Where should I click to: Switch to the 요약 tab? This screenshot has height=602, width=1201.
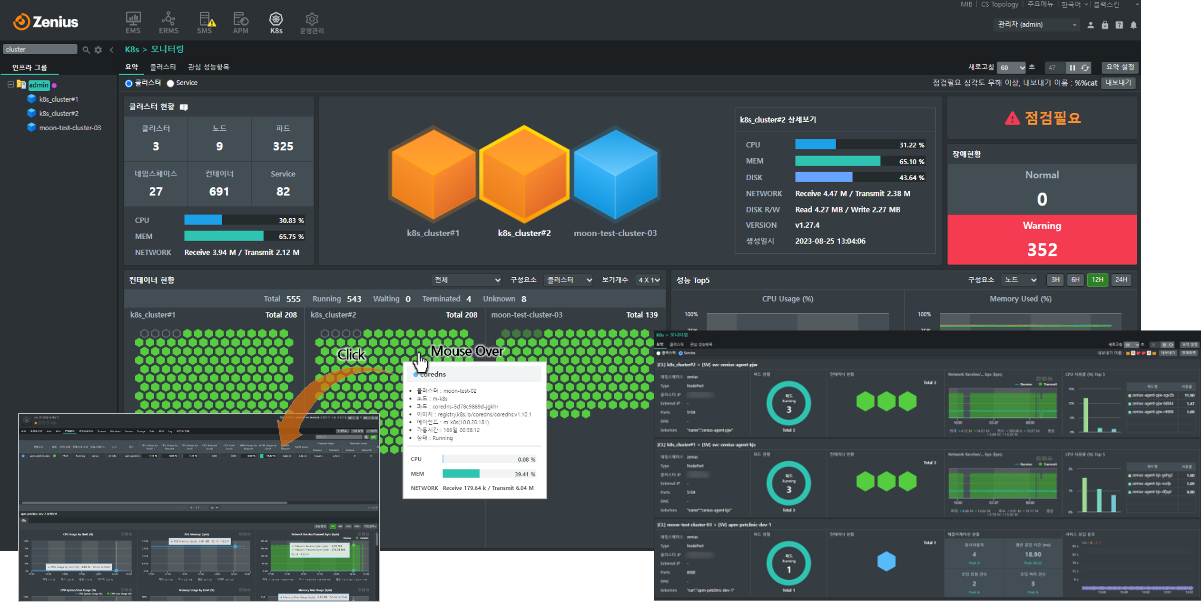click(x=131, y=67)
